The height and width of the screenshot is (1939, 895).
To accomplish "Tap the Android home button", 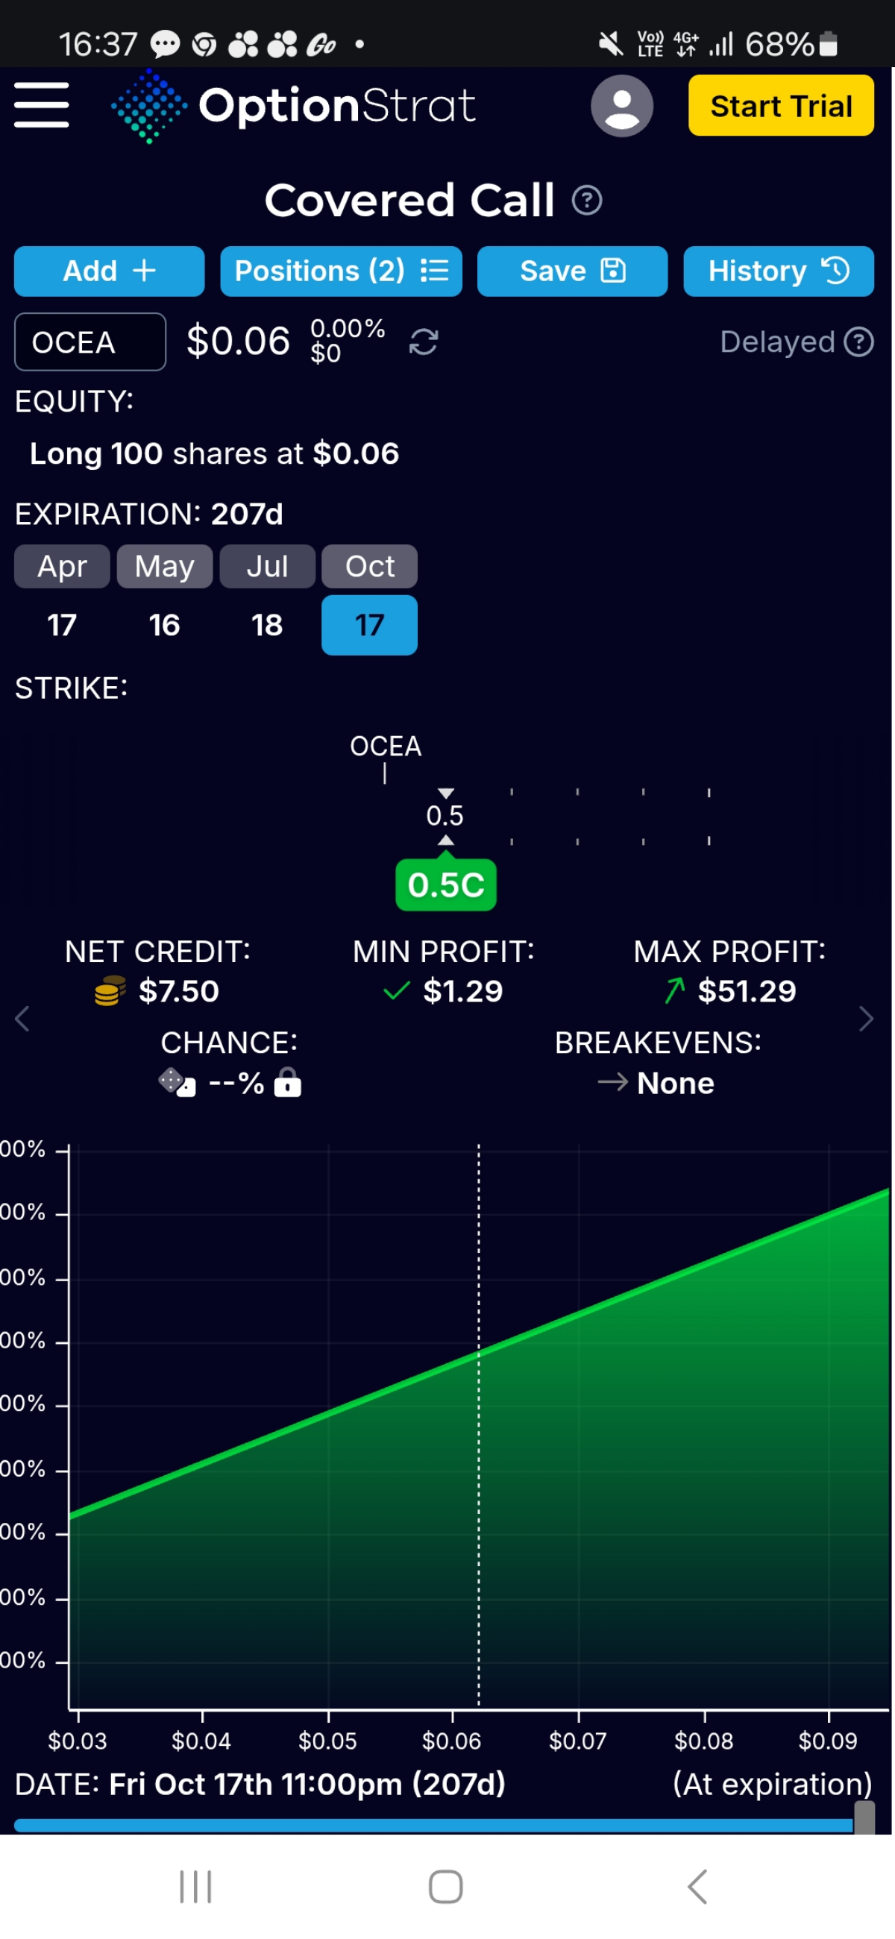I will point(445,1887).
